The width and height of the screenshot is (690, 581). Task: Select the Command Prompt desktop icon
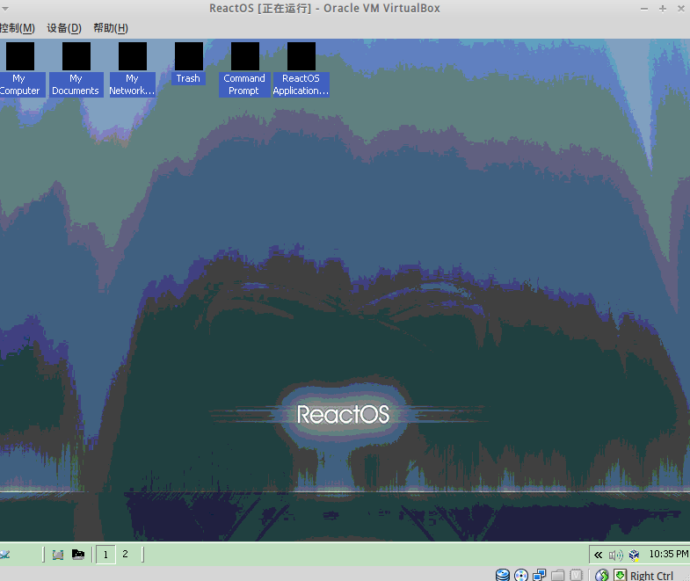[244, 69]
